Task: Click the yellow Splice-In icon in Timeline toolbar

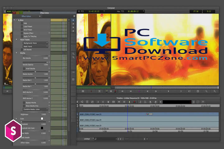Action: point(129,102)
